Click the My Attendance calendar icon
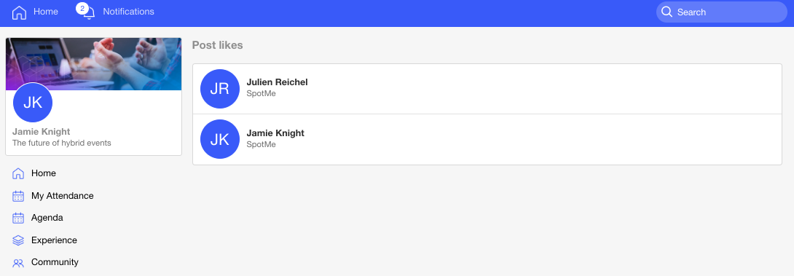This screenshot has width=794, height=276. pos(18,196)
